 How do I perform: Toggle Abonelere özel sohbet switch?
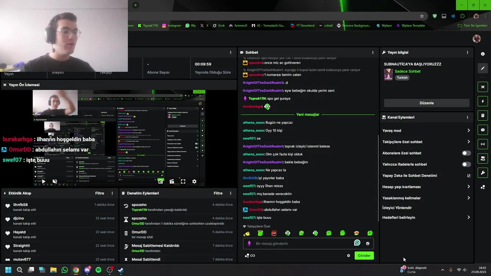[466, 153]
